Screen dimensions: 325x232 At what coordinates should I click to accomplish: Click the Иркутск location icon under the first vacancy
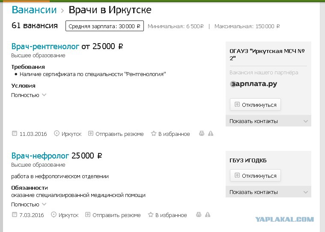click(57, 133)
